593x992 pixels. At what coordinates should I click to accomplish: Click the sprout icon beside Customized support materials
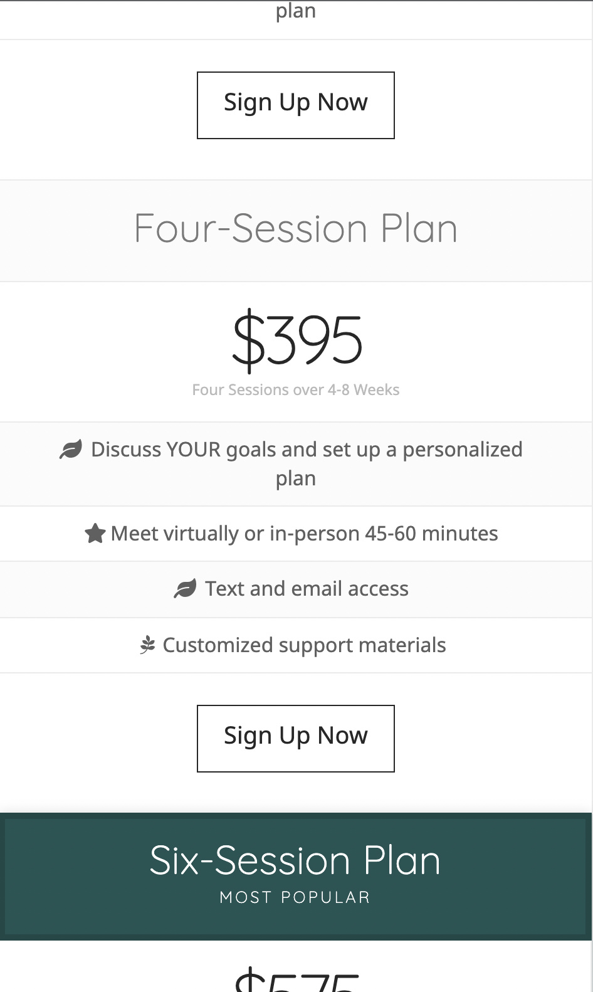pyautogui.click(x=147, y=645)
